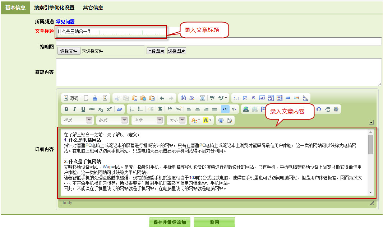Open the 样式 styles dropdown

(x=77, y=120)
